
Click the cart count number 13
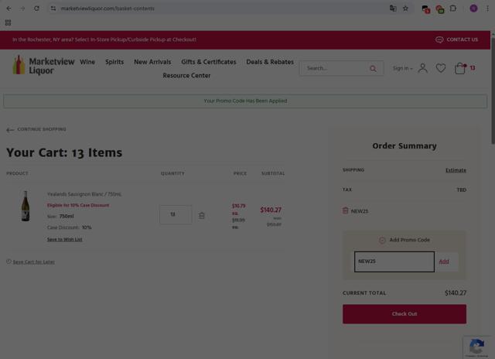click(473, 68)
